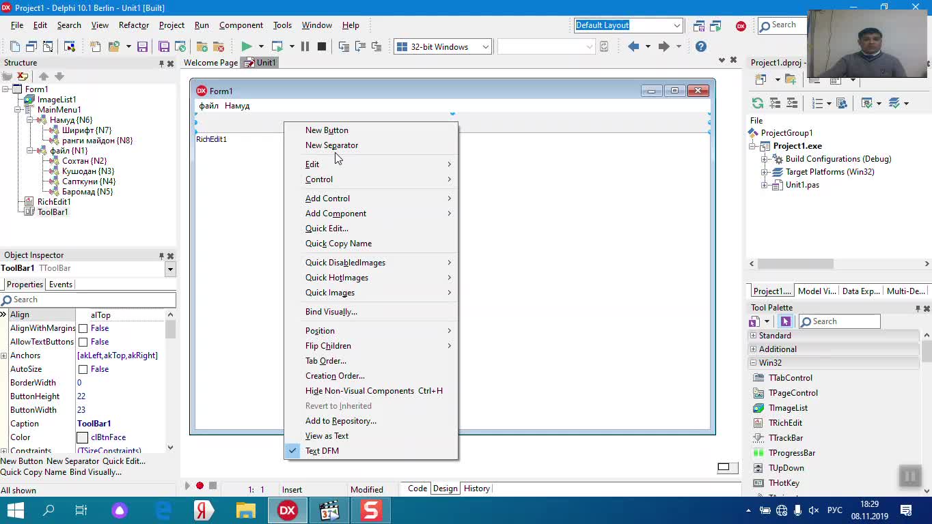Click the Stop program square icon
932x524 pixels.
point(322,46)
